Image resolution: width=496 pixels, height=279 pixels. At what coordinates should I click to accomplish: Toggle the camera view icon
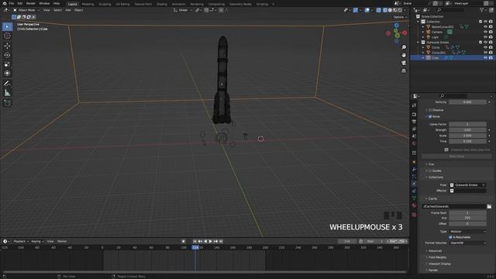404,63
